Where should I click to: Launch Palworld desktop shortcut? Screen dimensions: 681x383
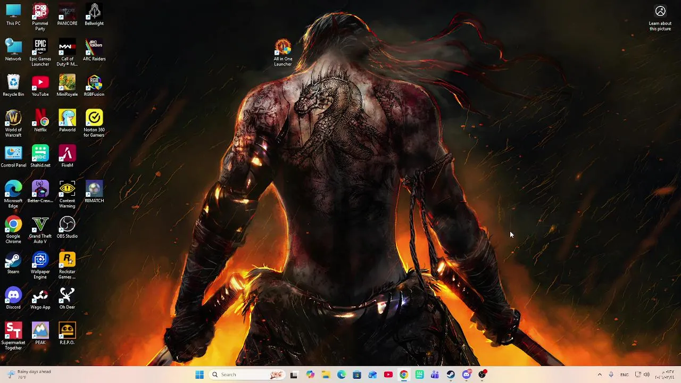(67, 121)
